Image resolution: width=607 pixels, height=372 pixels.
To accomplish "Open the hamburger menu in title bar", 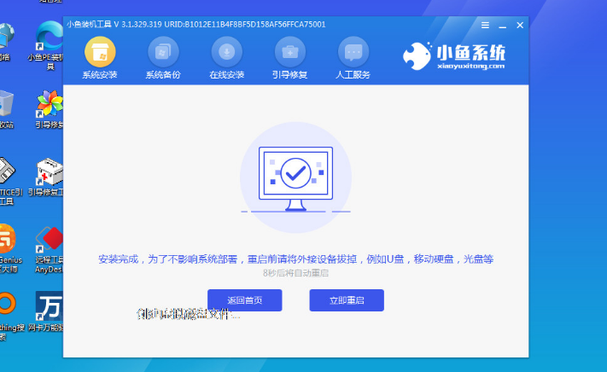I will coord(485,25).
